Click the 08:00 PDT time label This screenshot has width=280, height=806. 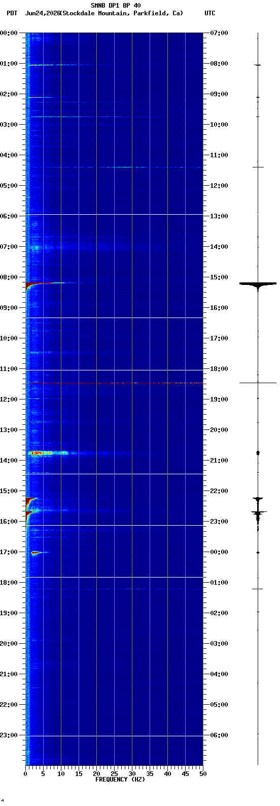tap(9, 277)
